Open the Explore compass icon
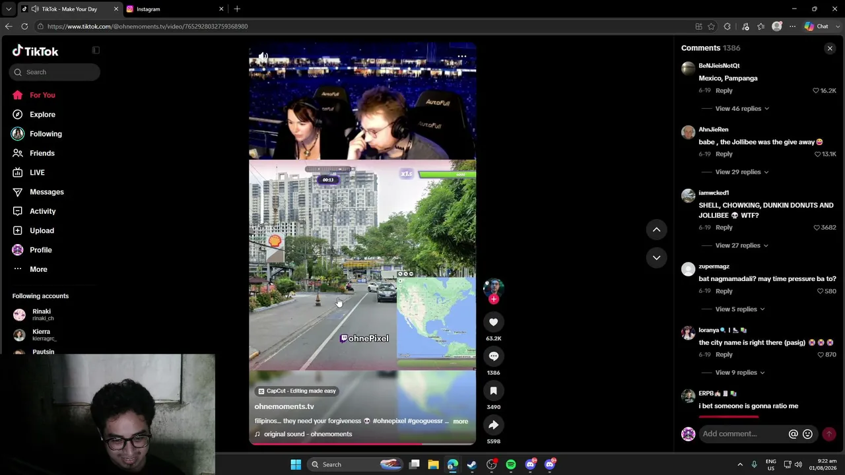The image size is (845, 475). (x=18, y=114)
